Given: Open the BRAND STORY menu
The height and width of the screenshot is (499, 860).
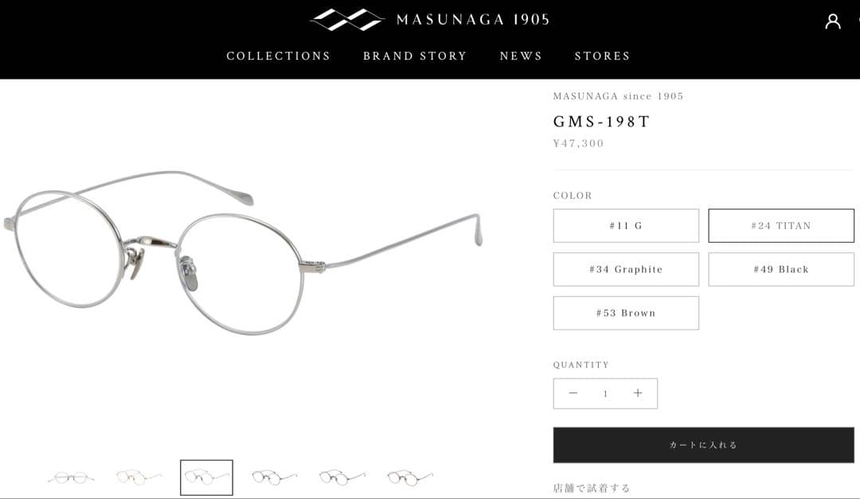Looking at the screenshot, I should tap(415, 56).
